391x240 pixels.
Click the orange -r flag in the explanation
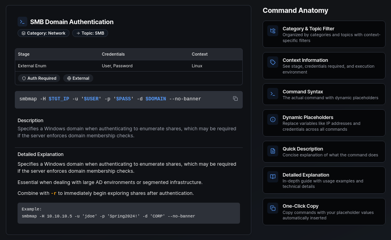pos(53,193)
